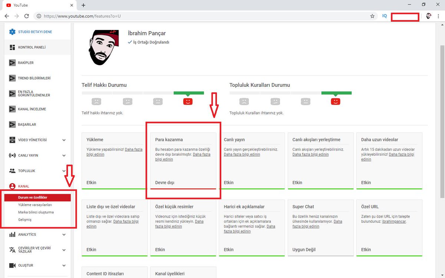Expand the Canlı Yayın section chevron
The image size is (445, 278).
click(64, 156)
